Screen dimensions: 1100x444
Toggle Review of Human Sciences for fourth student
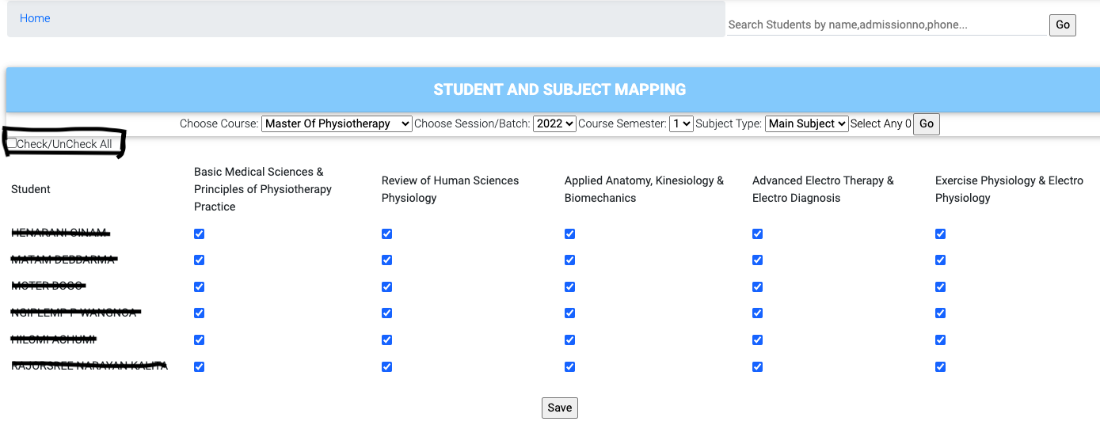coord(386,313)
